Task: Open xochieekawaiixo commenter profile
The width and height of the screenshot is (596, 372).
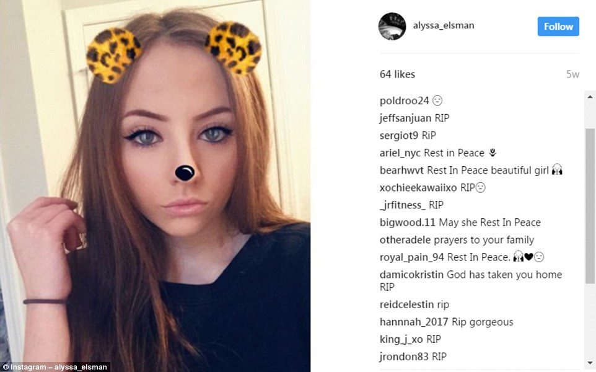Action: [x=418, y=188]
